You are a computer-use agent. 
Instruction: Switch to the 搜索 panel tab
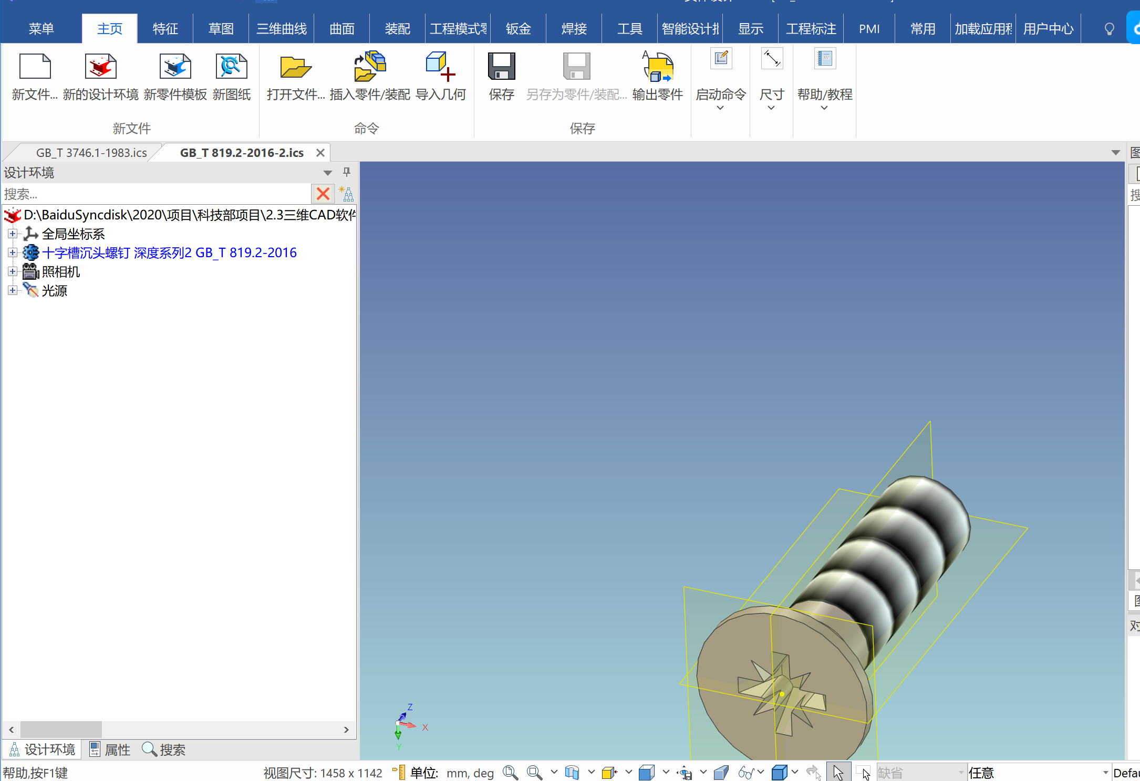pos(164,750)
